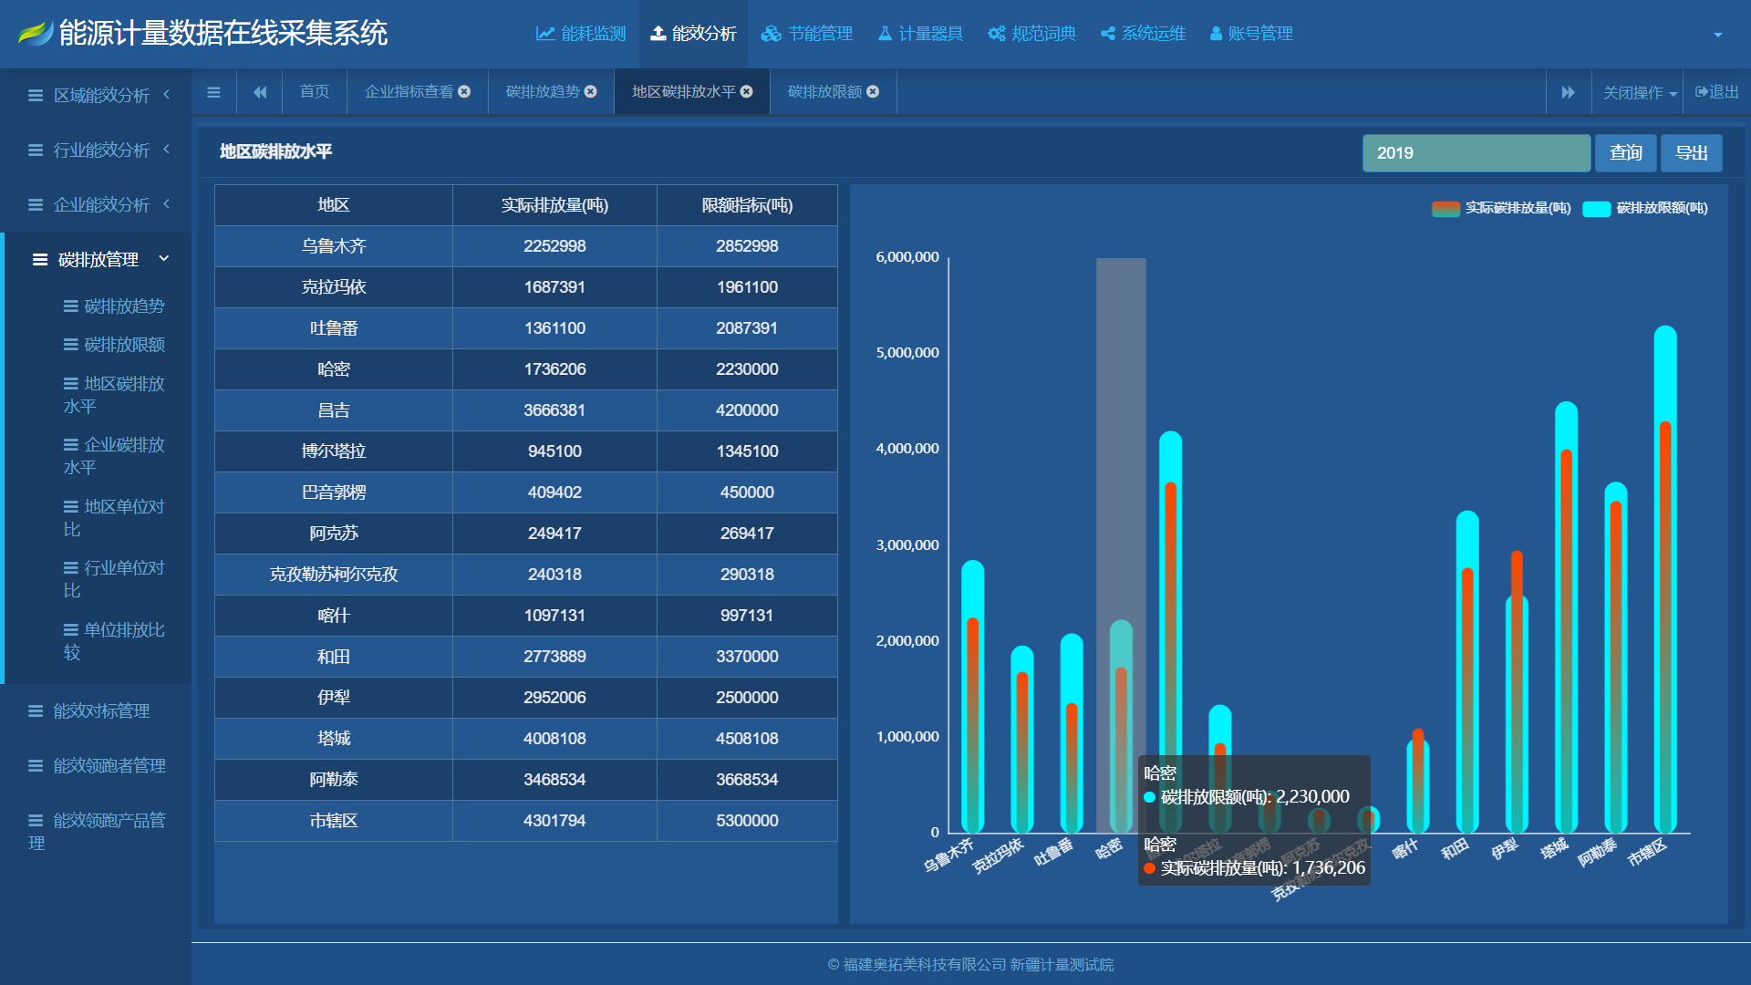The width and height of the screenshot is (1751, 985).
Task: Click the hamburger sidebar collapse icon
Action: tap(213, 92)
